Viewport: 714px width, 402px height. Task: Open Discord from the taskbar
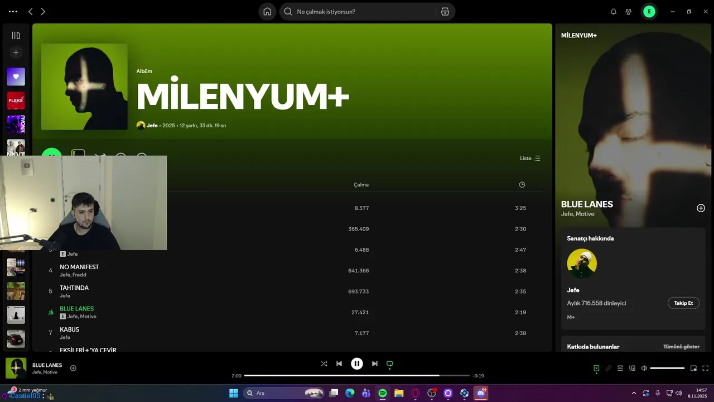click(481, 393)
